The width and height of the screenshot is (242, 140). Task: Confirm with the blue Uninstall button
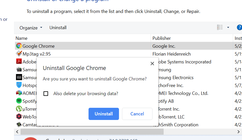click(104, 114)
